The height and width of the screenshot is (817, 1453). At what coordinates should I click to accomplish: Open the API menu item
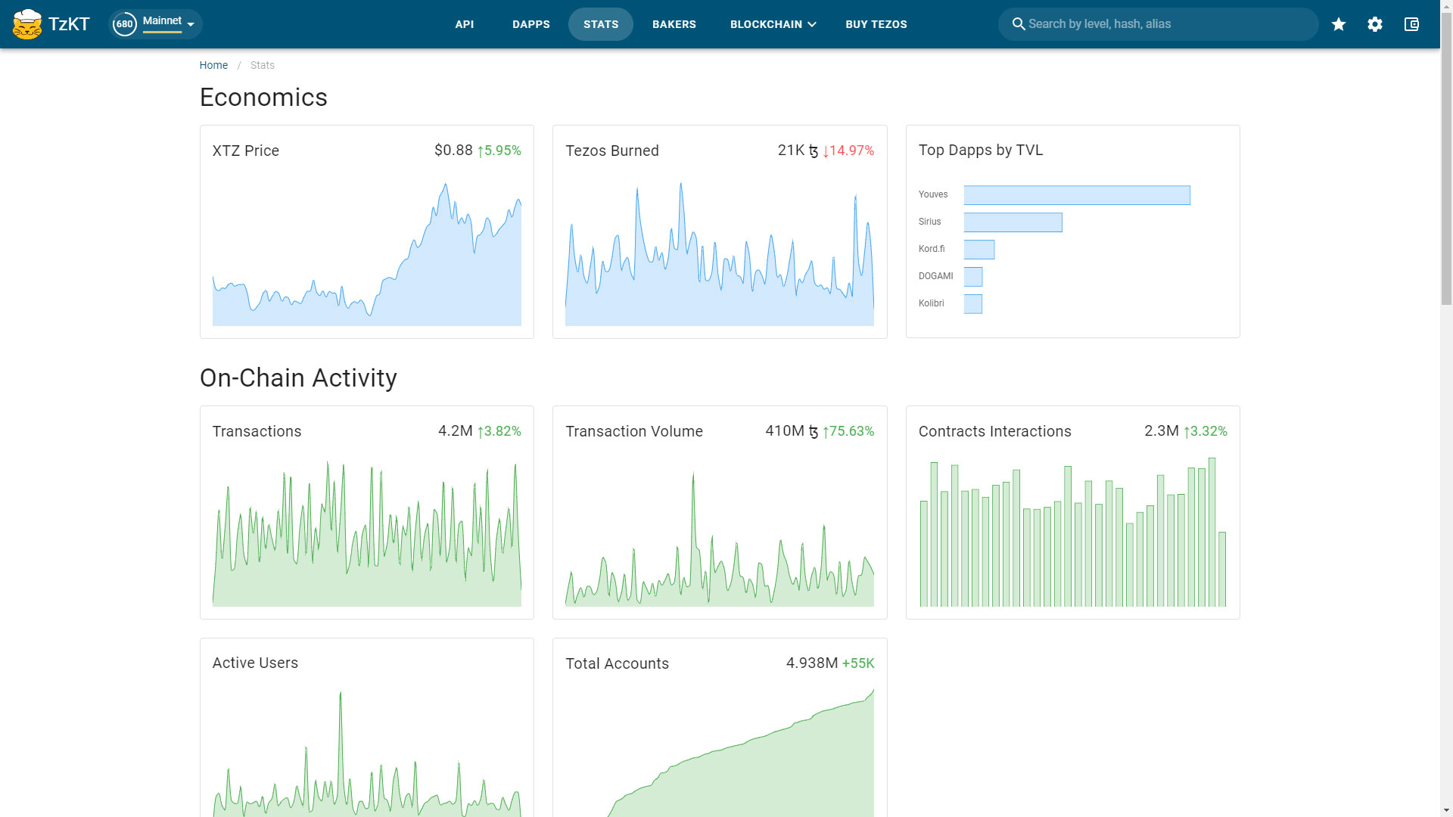(x=465, y=24)
